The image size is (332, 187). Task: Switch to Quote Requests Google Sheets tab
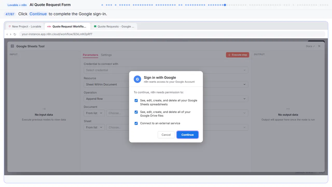[114, 26]
